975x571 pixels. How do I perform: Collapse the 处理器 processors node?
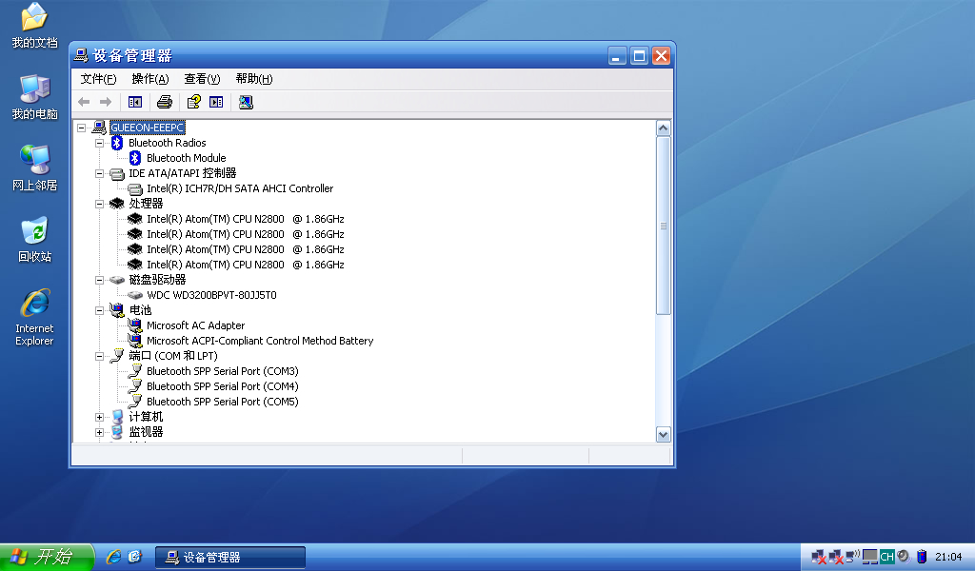100,204
